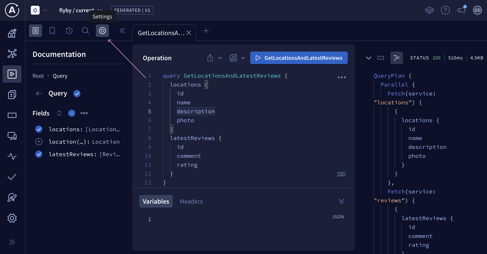Uncheck the locations field
This screenshot has width=487, height=254.
point(39,129)
